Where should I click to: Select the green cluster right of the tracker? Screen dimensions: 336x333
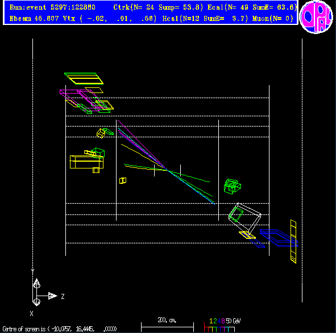(233, 187)
